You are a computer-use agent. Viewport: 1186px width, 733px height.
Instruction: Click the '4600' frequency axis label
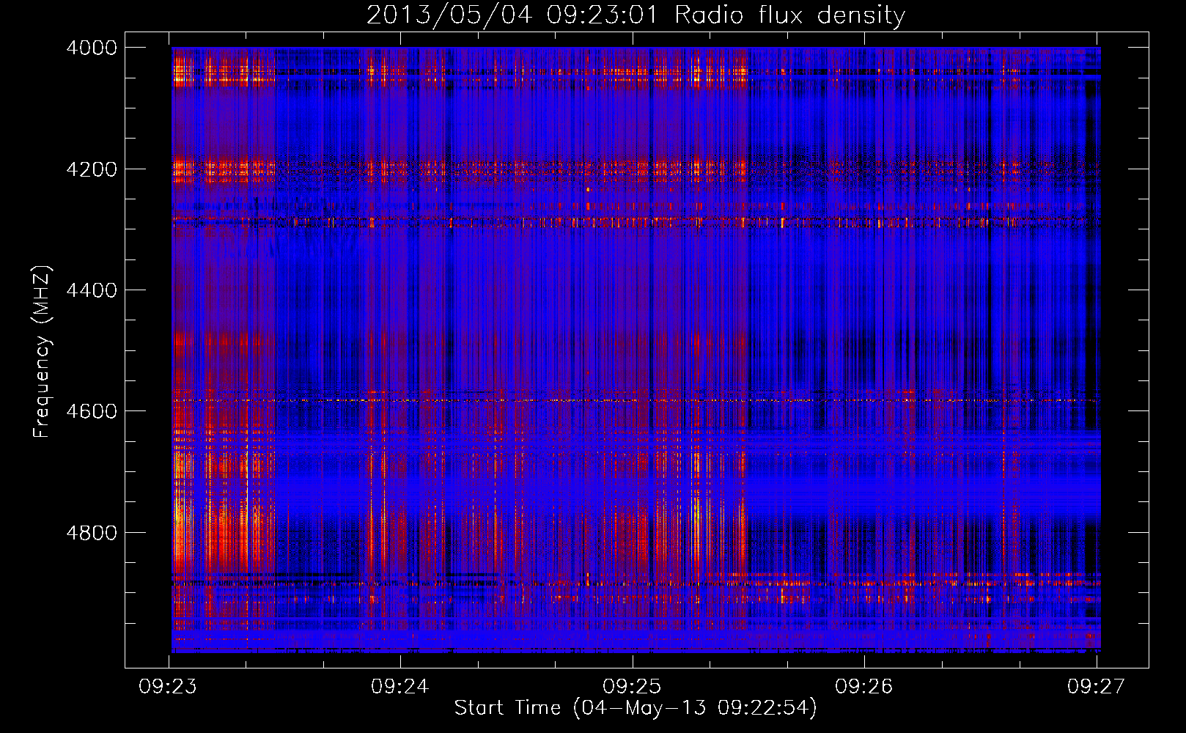[92, 411]
